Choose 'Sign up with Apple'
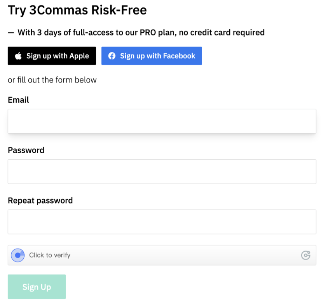Image resolution: width=335 pixels, height=305 pixels. coord(52,56)
